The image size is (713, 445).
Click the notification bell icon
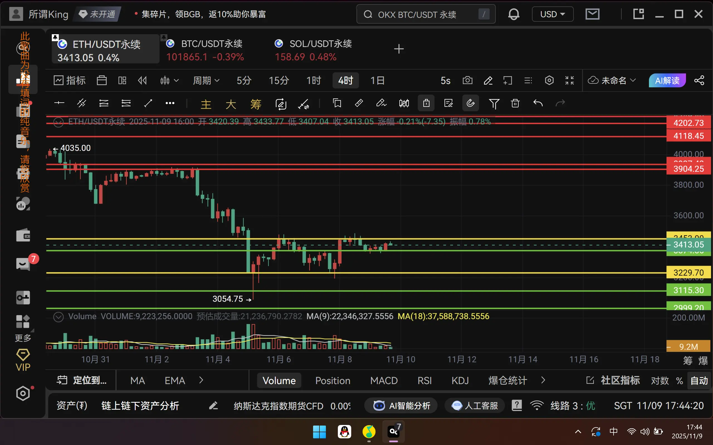[514, 14]
